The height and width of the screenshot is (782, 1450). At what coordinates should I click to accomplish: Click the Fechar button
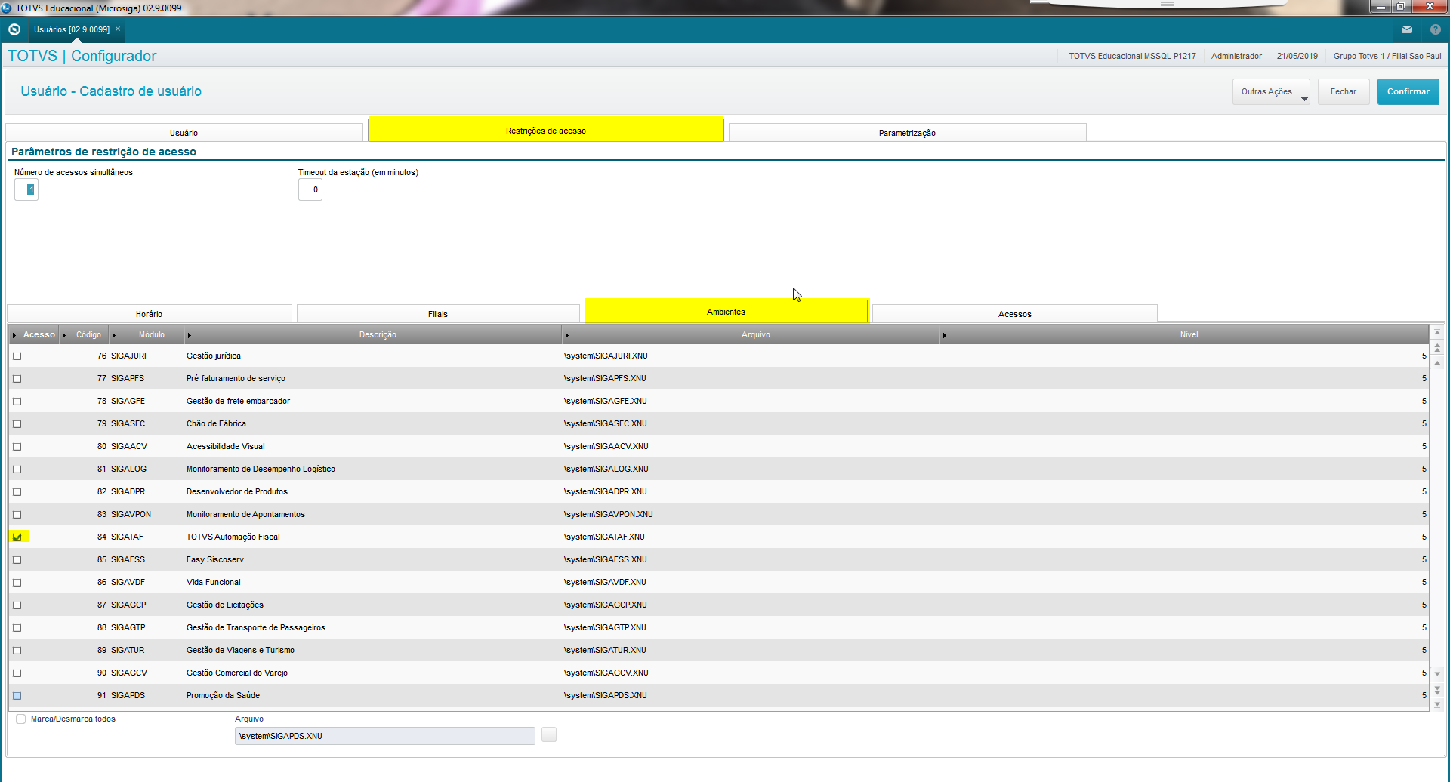(1343, 91)
